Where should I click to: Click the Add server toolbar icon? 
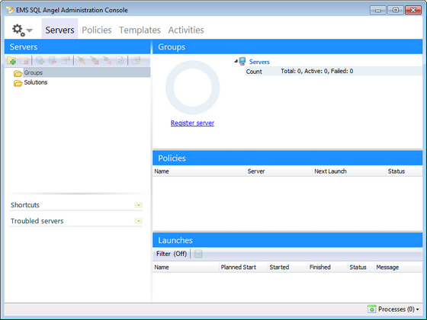pyautogui.click(x=40, y=60)
